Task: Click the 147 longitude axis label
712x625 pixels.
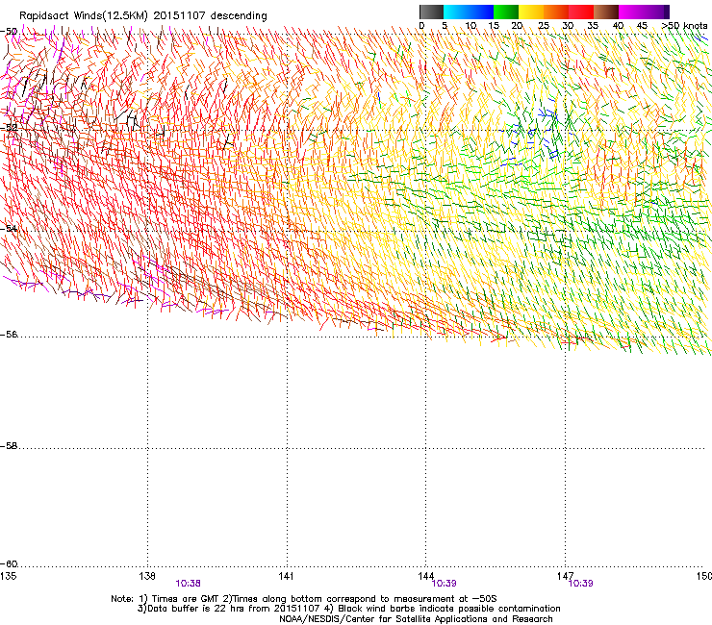Action: click(565, 576)
